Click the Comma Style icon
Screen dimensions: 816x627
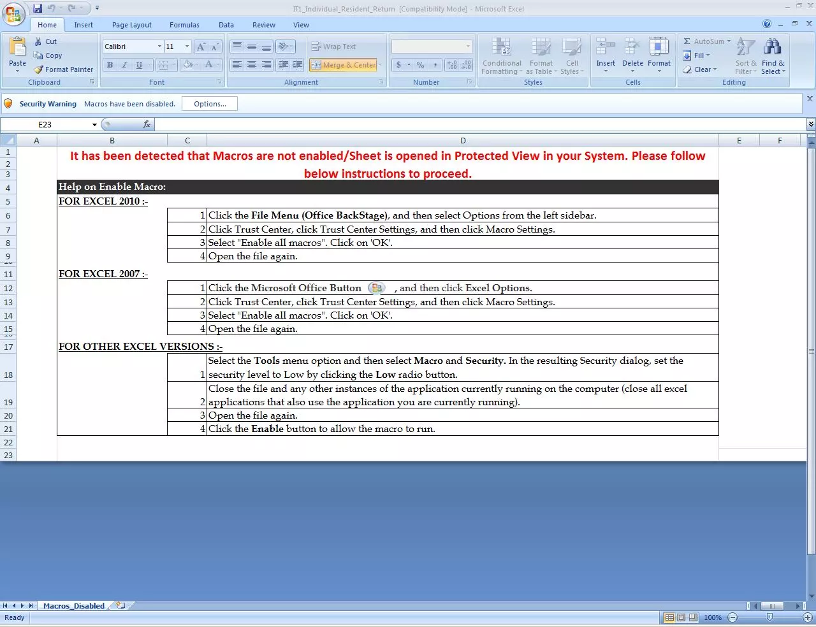pyautogui.click(x=435, y=65)
